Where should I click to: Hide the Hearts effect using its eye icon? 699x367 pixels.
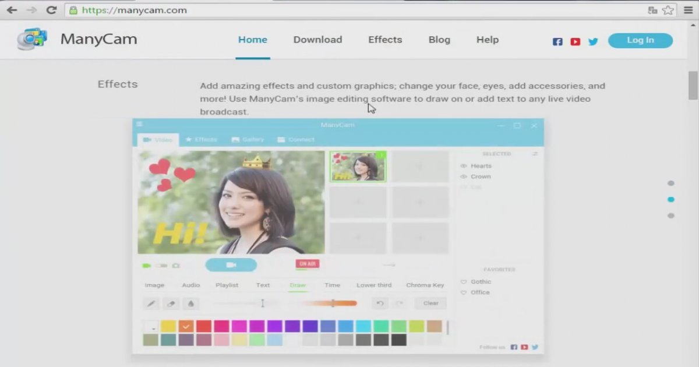pos(464,166)
